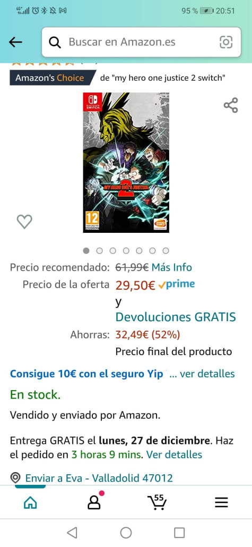Screen dimensions: 252x547
Task: Select the last image carousel dot
Action: pos(166,250)
